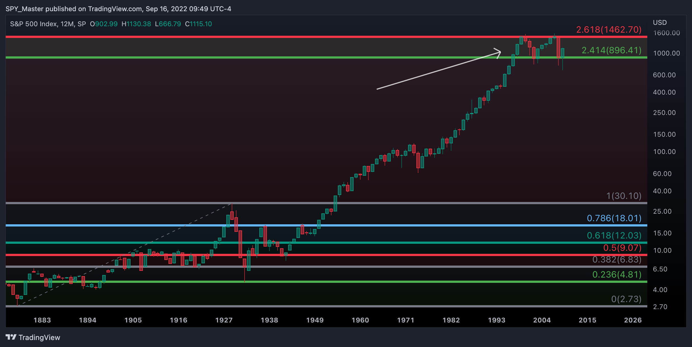Viewport: 692px width, 347px height.
Task: Click the low value L666.79
Action: (x=168, y=24)
